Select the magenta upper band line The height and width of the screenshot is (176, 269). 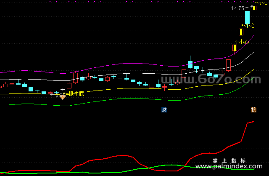127,64
